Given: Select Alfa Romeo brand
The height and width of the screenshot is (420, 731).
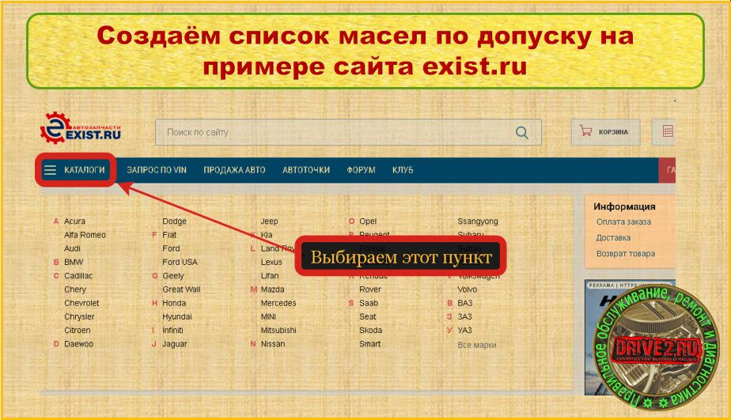Looking at the screenshot, I should pos(85,235).
